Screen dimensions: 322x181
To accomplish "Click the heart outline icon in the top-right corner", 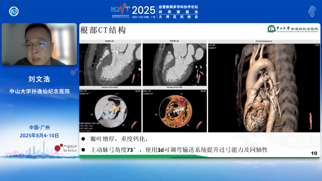I will [312, 11].
